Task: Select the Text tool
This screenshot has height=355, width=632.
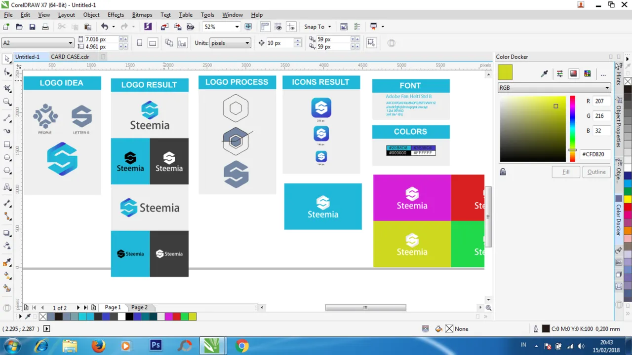Action: [x=7, y=187]
